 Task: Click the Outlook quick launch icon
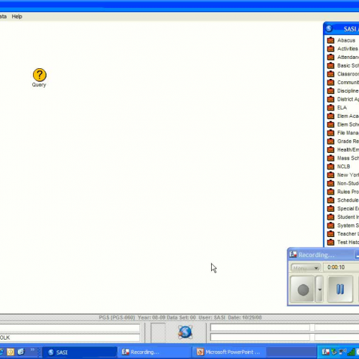11,352
